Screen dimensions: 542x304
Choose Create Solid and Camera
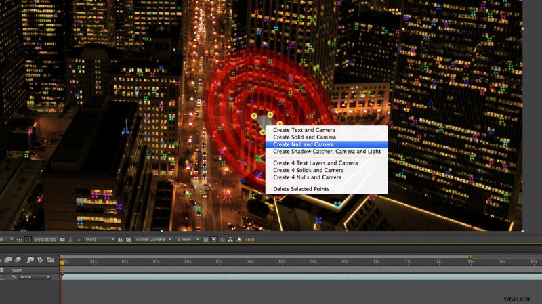coord(304,137)
